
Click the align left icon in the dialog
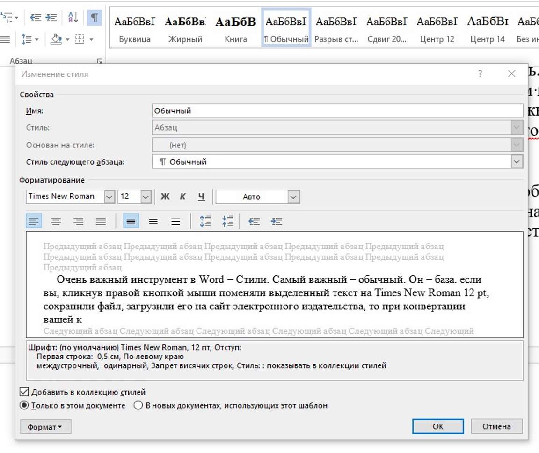tap(34, 221)
